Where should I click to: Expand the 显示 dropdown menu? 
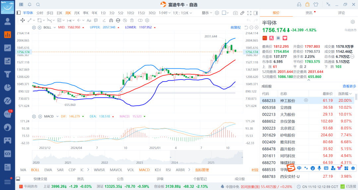tap(207, 13)
